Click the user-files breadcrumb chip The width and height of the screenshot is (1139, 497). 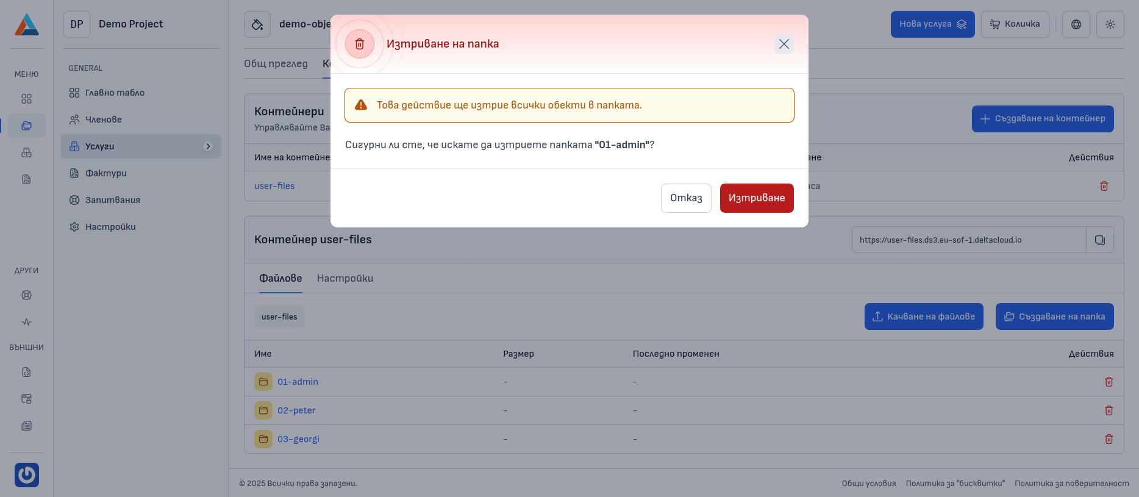point(279,316)
